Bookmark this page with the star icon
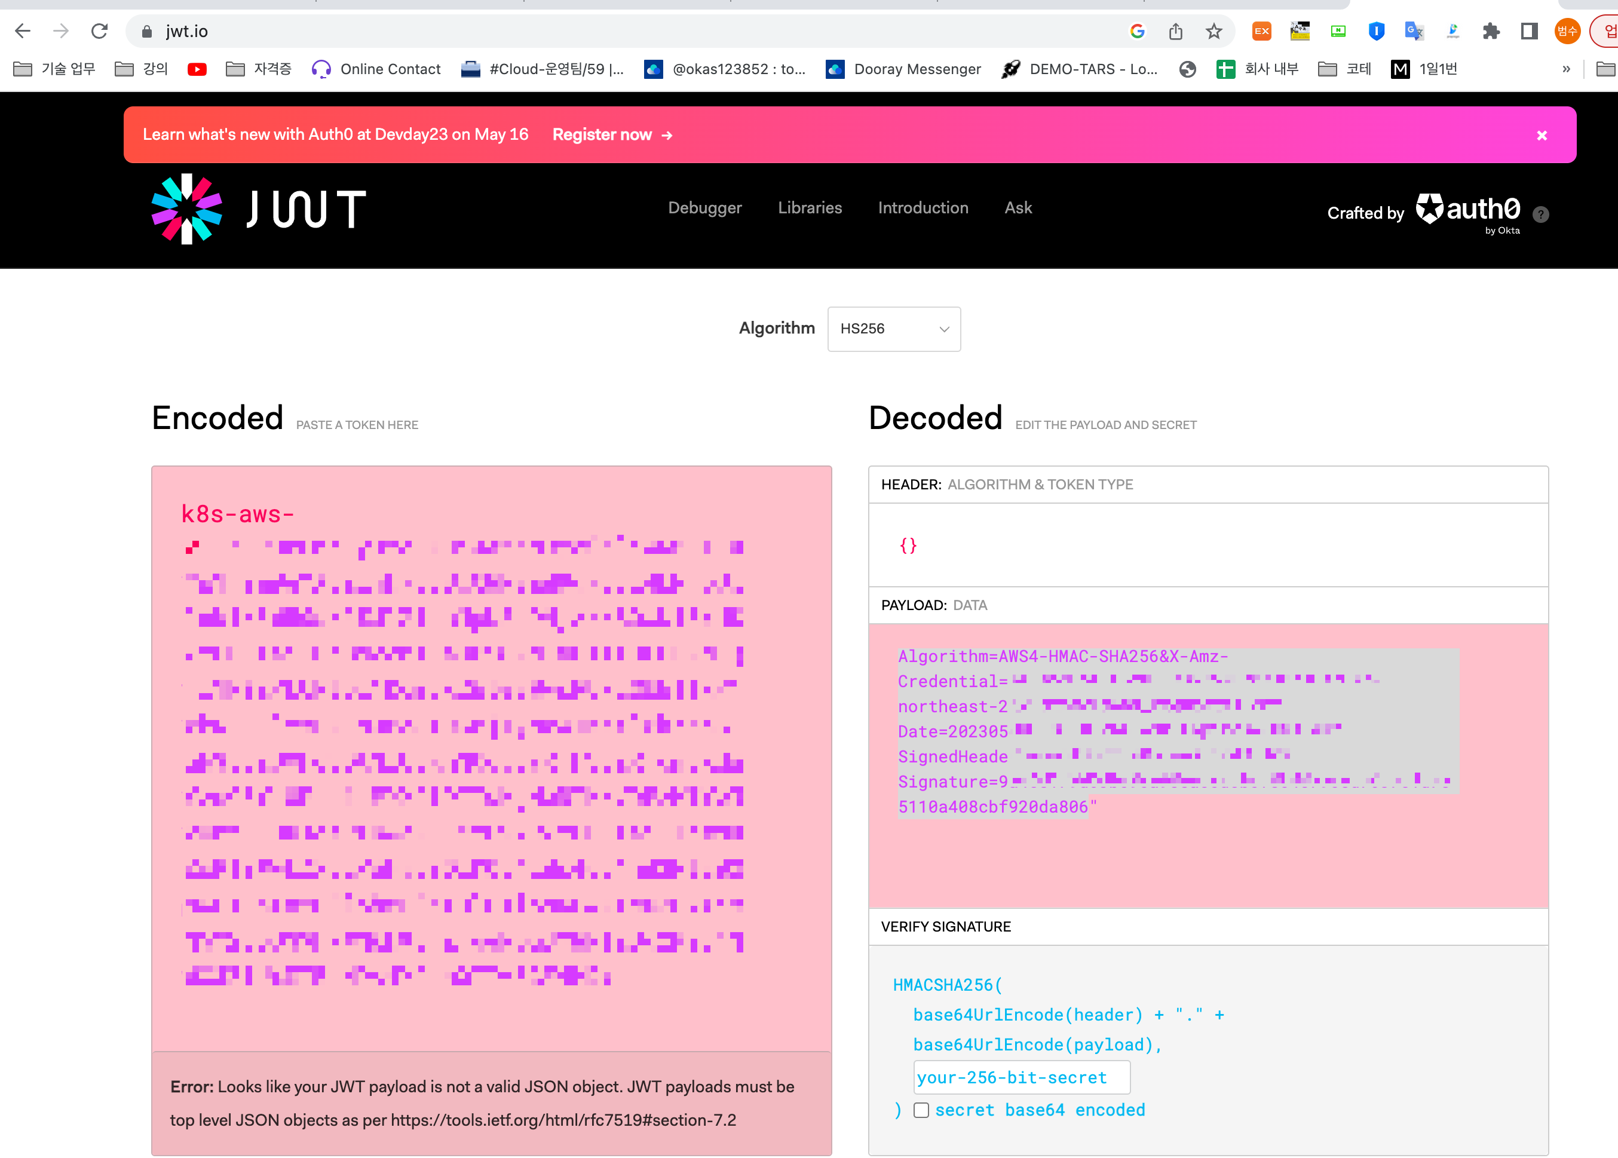This screenshot has height=1158, width=1618. click(1213, 30)
